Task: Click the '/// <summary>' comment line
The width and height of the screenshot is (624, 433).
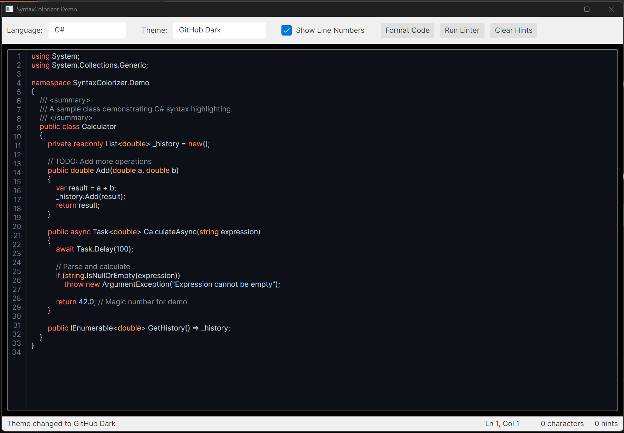Action: (x=65, y=100)
